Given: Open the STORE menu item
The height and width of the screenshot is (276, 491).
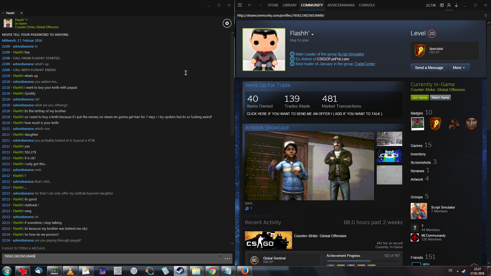Looking at the screenshot, I should point(273,5).
